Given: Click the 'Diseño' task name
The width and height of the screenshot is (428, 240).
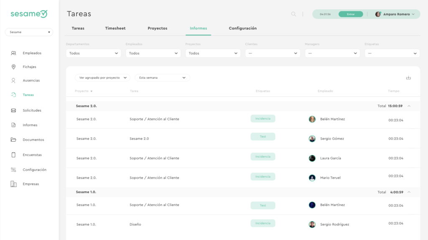Looking at the screenshot, I should pyautogui.click(x=135, y=224).
